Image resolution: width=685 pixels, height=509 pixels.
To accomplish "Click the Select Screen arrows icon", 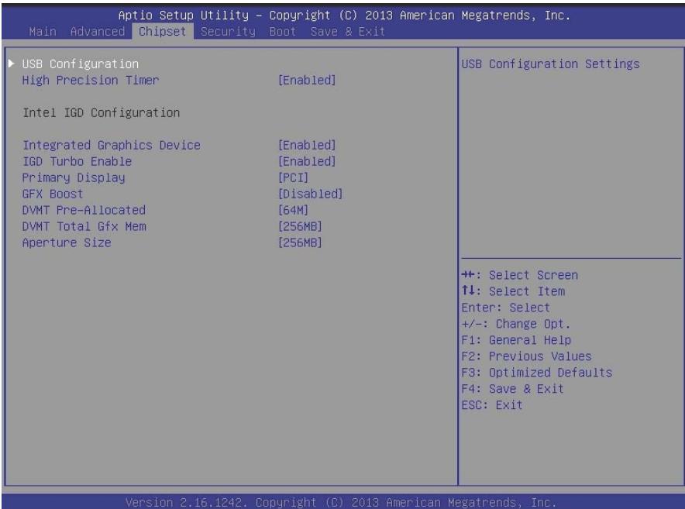I will (468, 274).
